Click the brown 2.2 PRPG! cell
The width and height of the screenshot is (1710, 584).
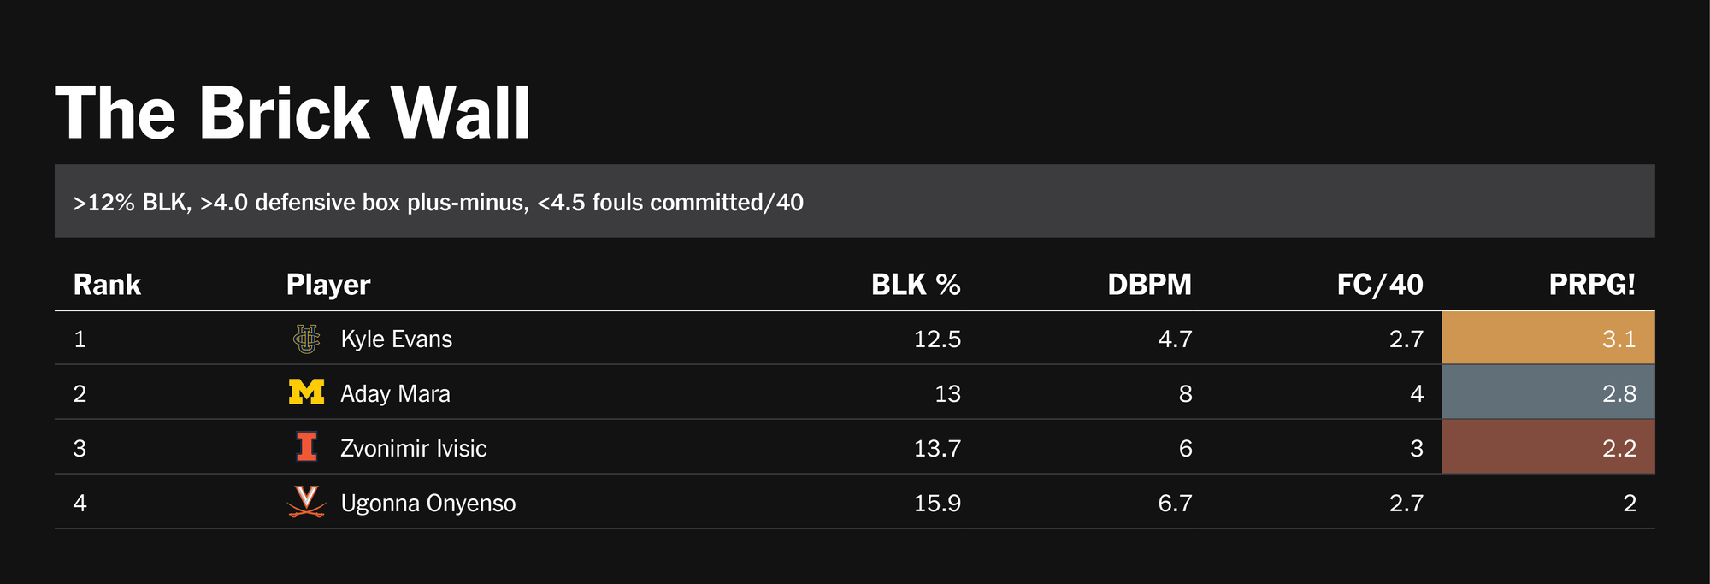1548,447
